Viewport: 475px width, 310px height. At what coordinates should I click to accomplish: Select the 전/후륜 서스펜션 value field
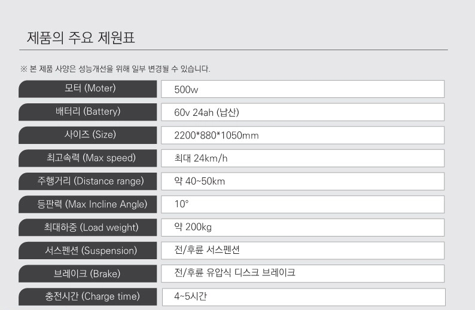coord(303,250)
